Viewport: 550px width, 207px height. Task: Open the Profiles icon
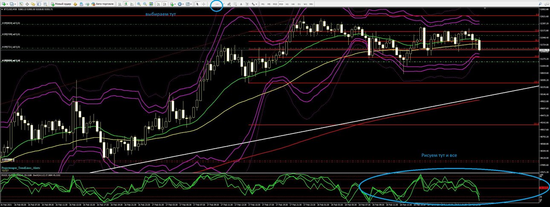coord(12,4)
